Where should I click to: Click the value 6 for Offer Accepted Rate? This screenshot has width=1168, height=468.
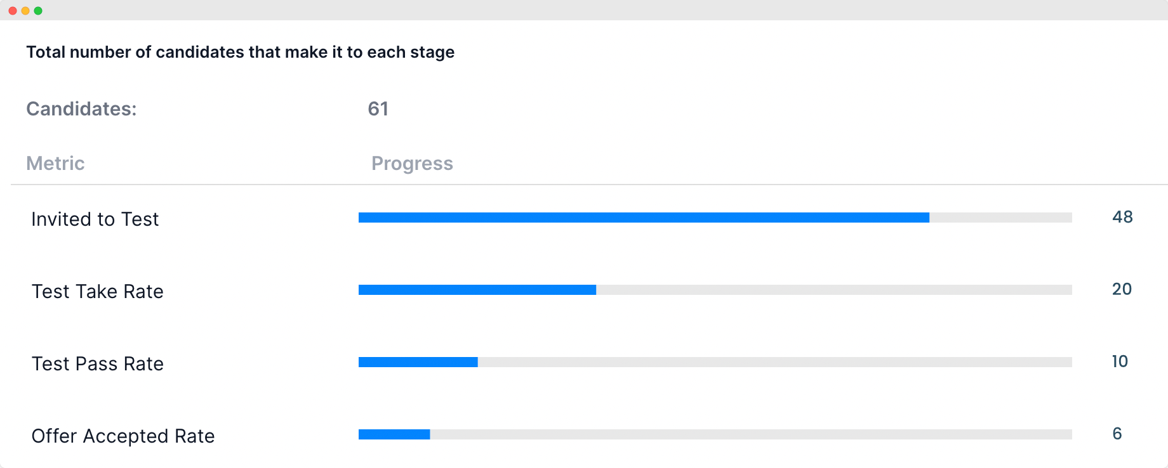pos(1117,434)
